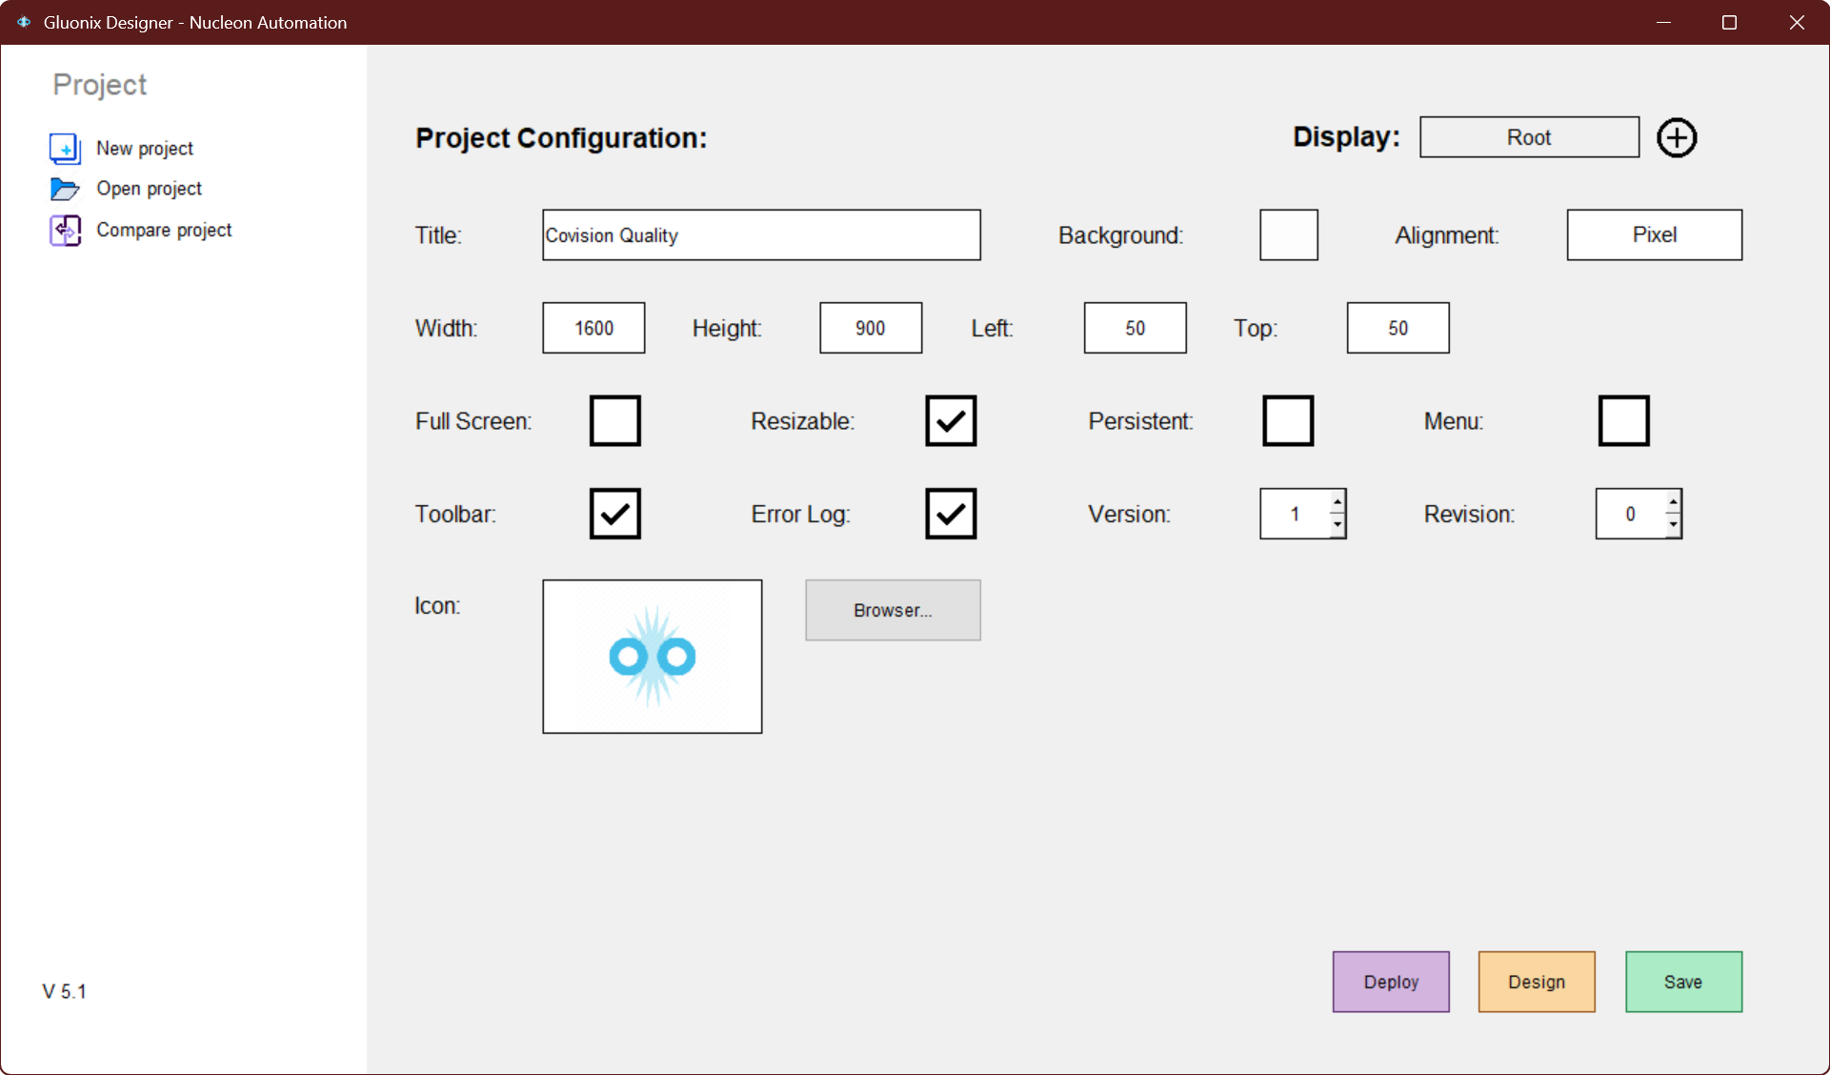Image resolution: width=1830 pixels, height=1075 pixels.
Task: Pick the Background color swatch
Action: pos(1288,234)
